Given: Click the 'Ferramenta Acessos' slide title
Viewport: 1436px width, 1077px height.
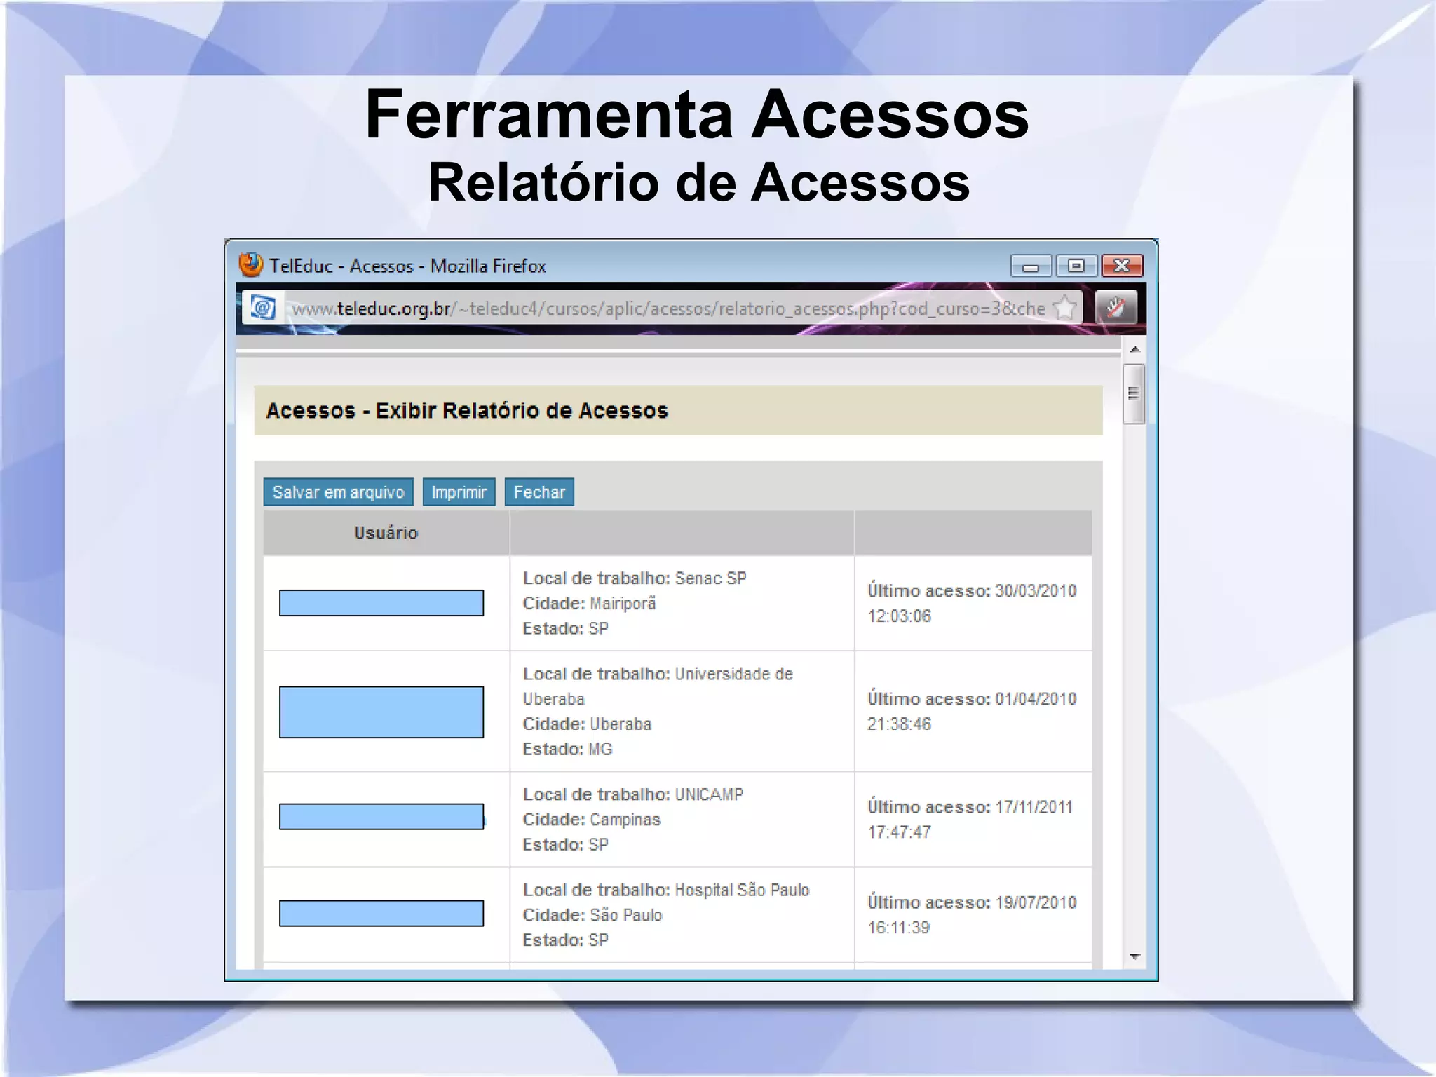Looking at the screenshot, I should tap(697, 114).
